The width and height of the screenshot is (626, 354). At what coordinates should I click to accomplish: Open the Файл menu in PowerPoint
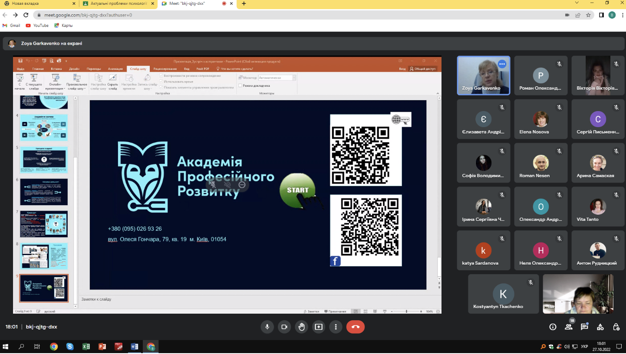click(20, 69)
